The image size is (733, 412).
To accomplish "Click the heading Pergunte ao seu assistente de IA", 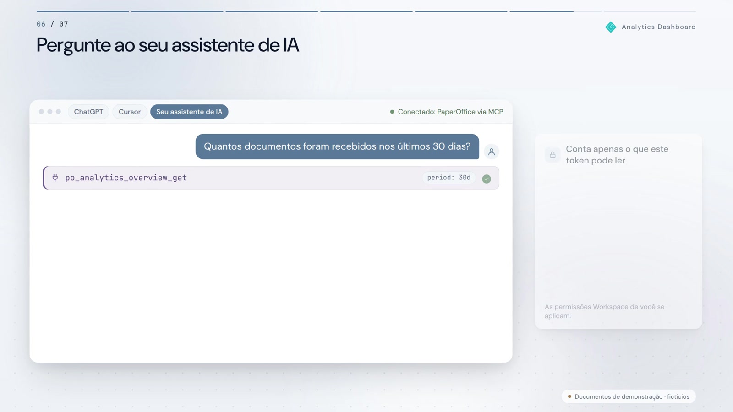I will pos(168,45).
